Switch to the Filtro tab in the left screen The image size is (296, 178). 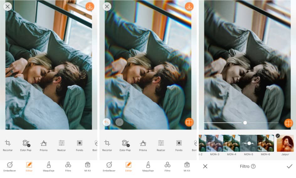tap(68, 166)
